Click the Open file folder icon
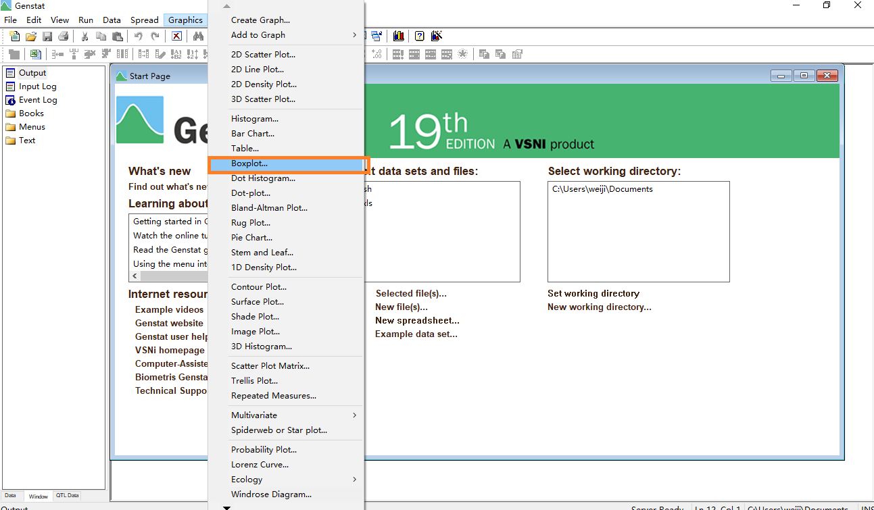Image resolution: width=874 pixels, height=510 pixels. click(x=31, y=36)
